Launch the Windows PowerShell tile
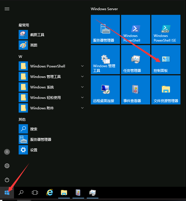Screen dimensions: 186x201 [136, 29]
